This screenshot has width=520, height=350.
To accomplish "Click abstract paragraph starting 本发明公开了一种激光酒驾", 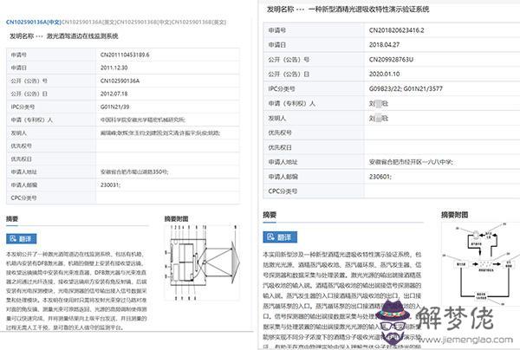I will click(x=76, y=291).
